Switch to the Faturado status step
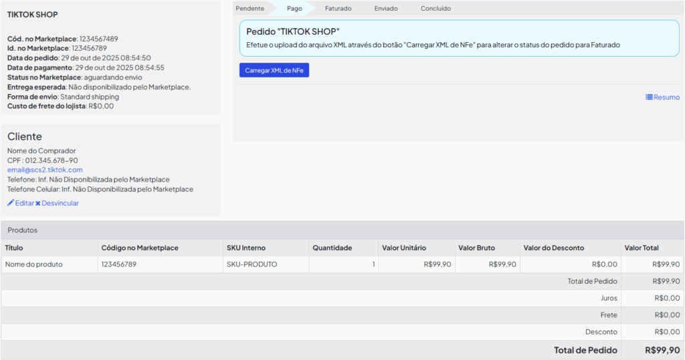Viewport: 685px width, 360px height. pos(338,9)
